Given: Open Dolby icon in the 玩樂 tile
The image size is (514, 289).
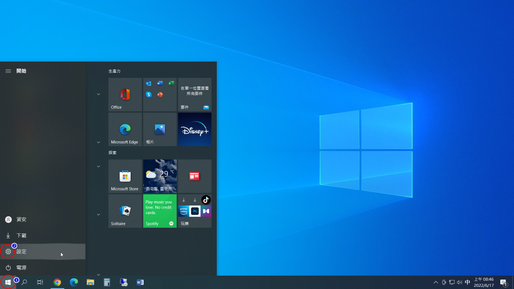Looking at the screenshot, I should click(206, 211).
